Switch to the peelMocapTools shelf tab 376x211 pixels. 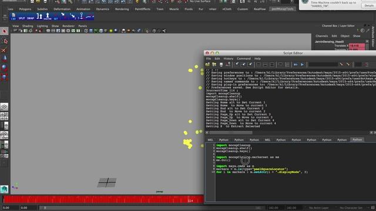pos(283,9)
